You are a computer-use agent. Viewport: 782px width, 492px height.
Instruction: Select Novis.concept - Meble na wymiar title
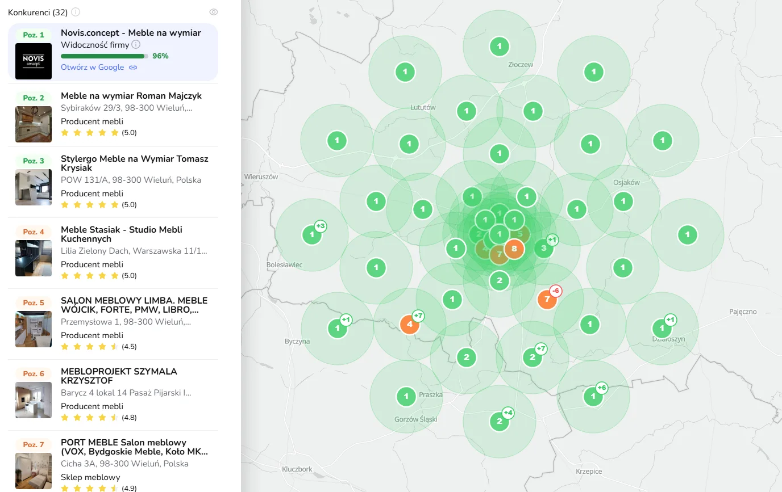[131, 33]
